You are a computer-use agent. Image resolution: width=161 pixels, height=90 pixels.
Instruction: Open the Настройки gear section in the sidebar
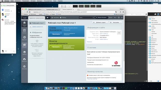[x=24, y=67]
